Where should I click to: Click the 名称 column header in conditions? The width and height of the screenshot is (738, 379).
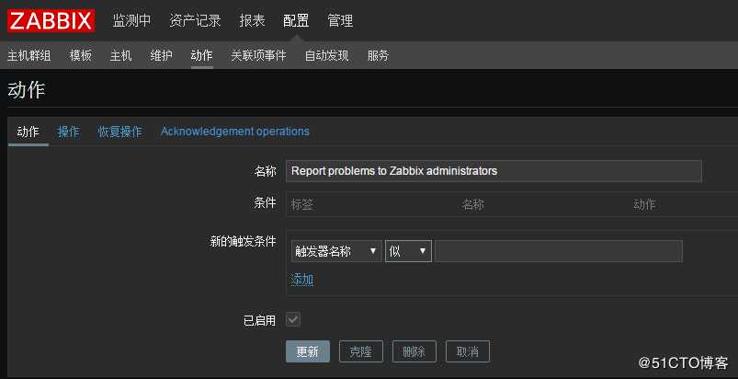[473, 205]
